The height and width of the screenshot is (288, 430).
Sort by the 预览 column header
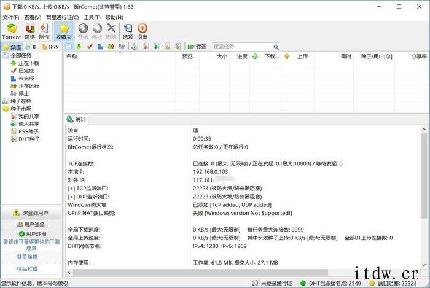(187, 56)
